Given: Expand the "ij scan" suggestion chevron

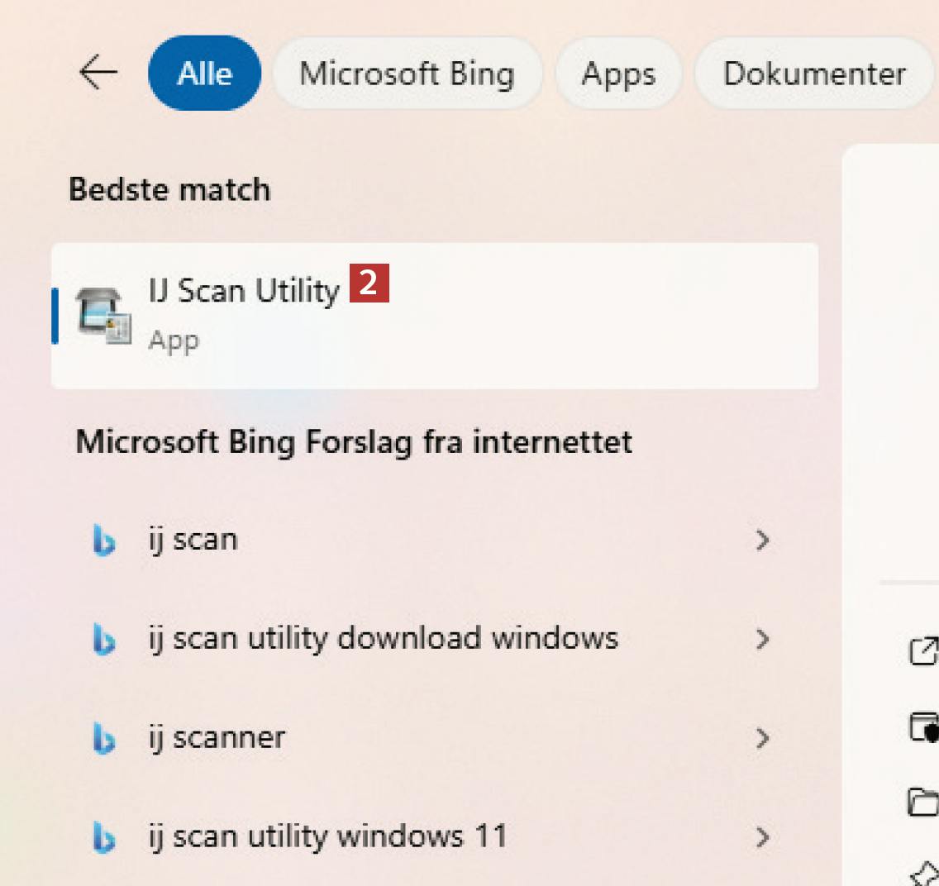Looking at the screenshot, I should point(762,541).
